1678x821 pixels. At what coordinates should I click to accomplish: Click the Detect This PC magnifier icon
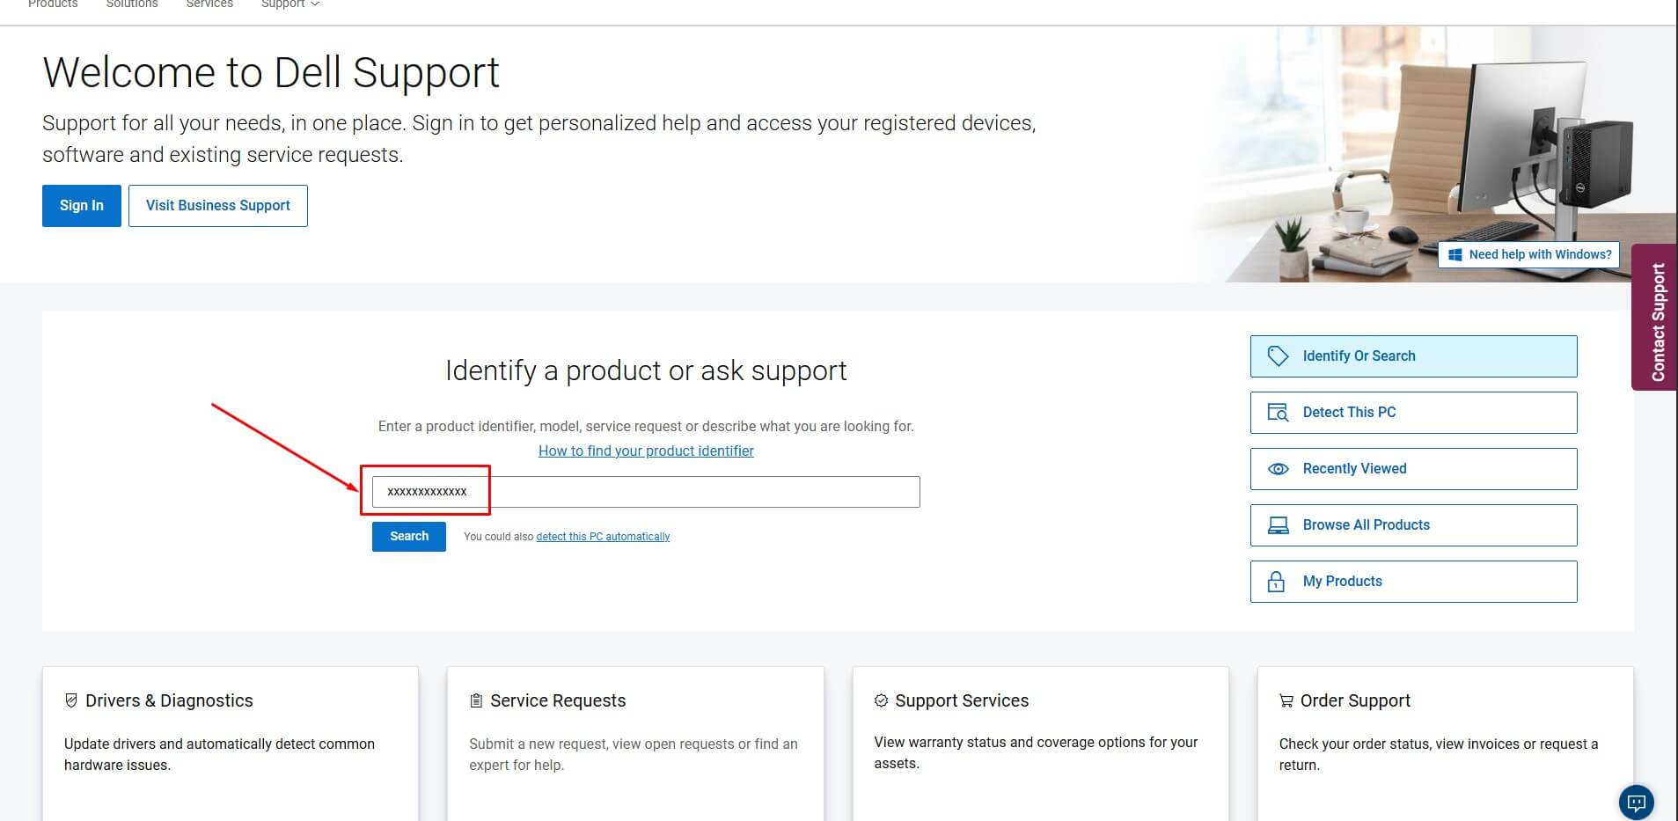pyautogui.click(x=1278, y=412)
